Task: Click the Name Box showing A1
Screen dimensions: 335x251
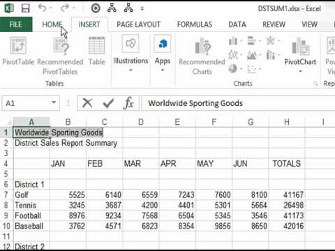Action: pos(26,103)
